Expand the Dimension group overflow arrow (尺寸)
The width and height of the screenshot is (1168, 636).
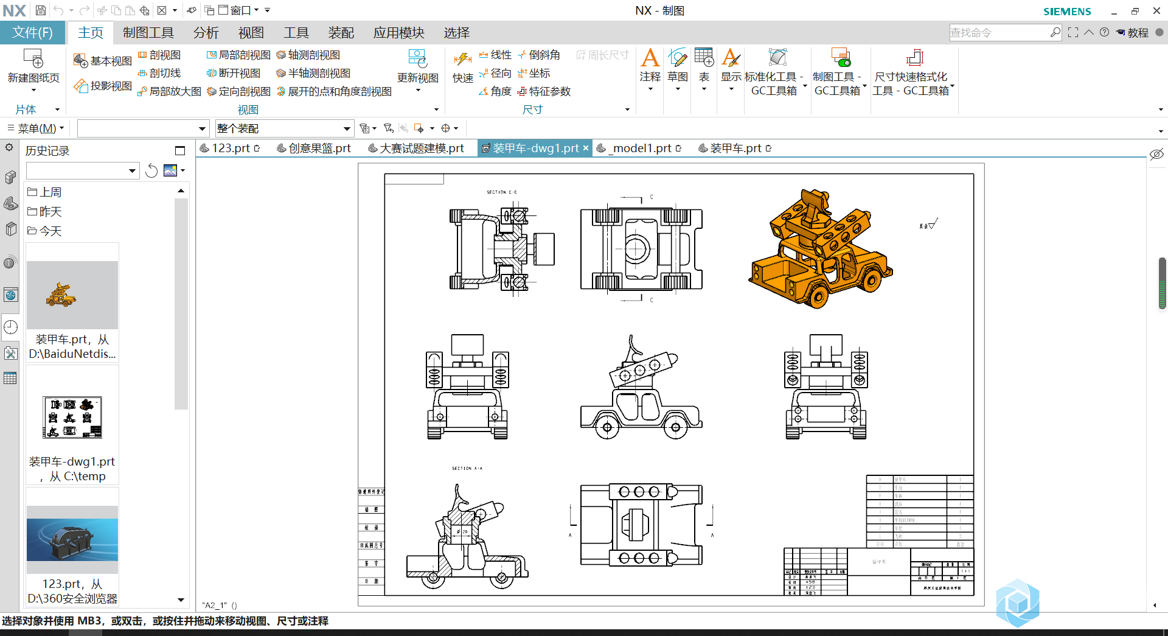click(x=627, y=110)
